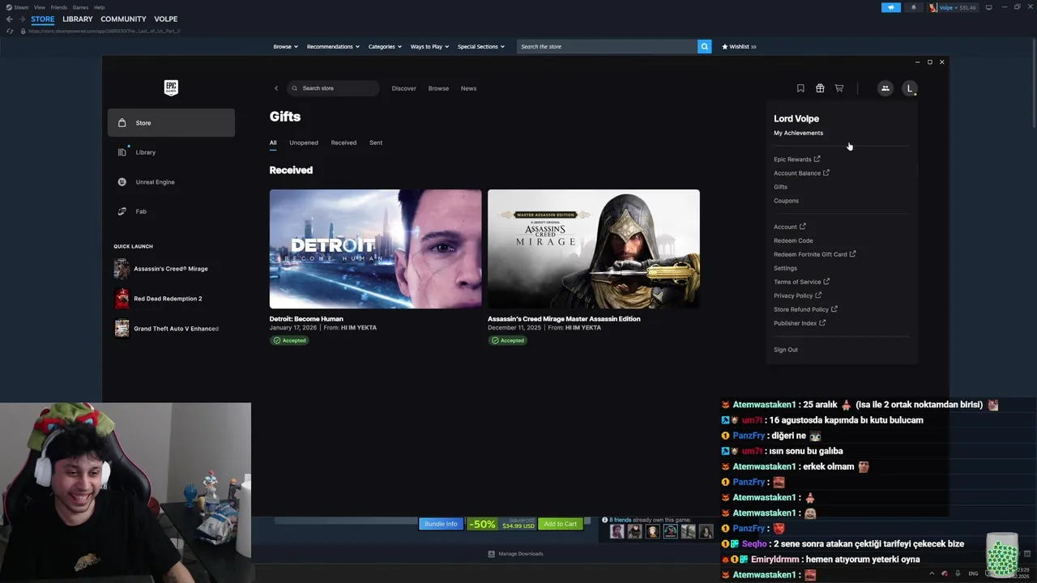Select Coupons in the profile menu
Screen dimensions: 1037x583
(x=786, y=201)
